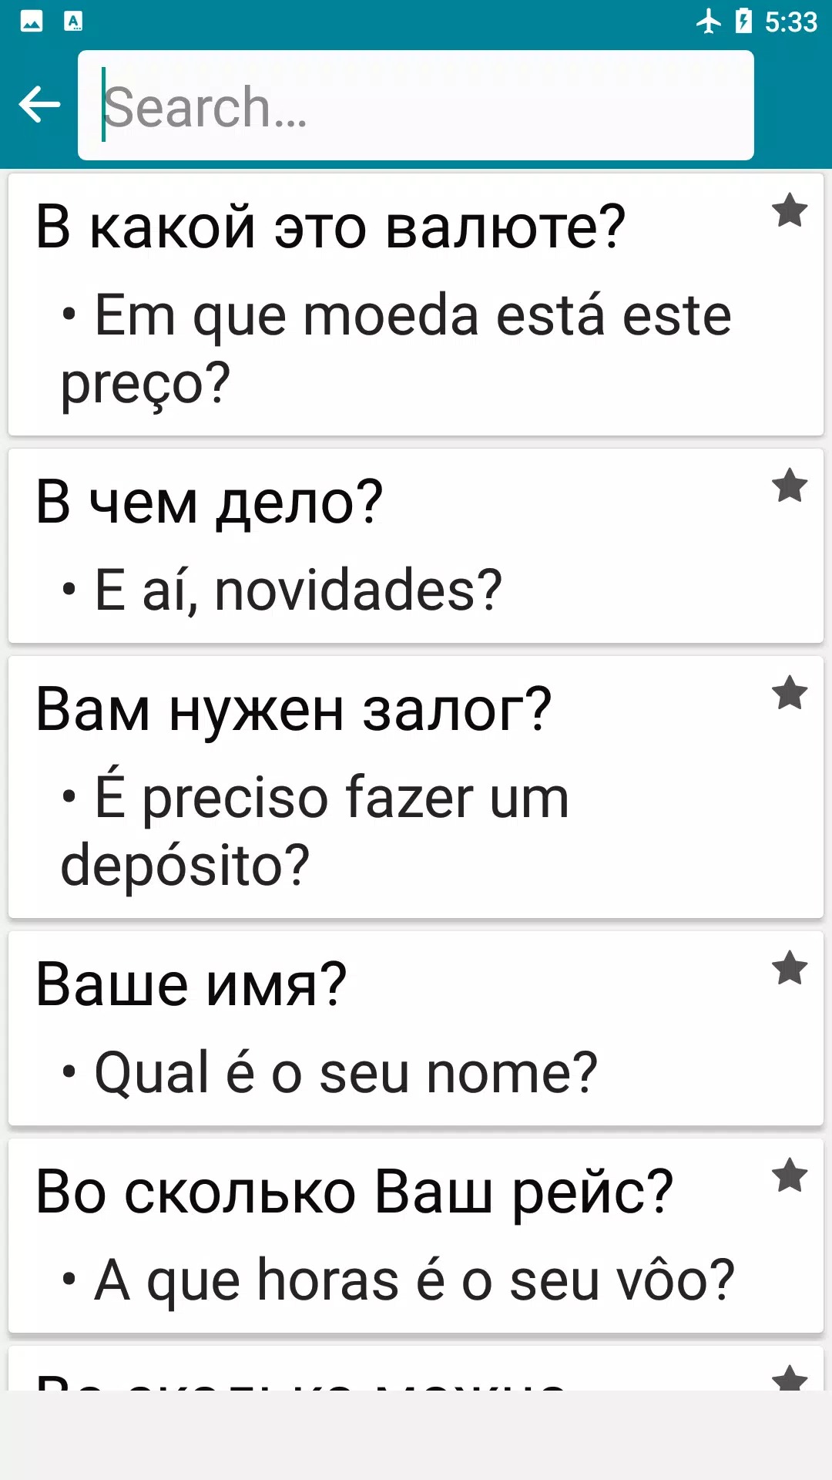The height and width of the screenshot is (1480, 832).
Task: Open the phrase 'В какой это валюте?'
Action: point(330,227)
